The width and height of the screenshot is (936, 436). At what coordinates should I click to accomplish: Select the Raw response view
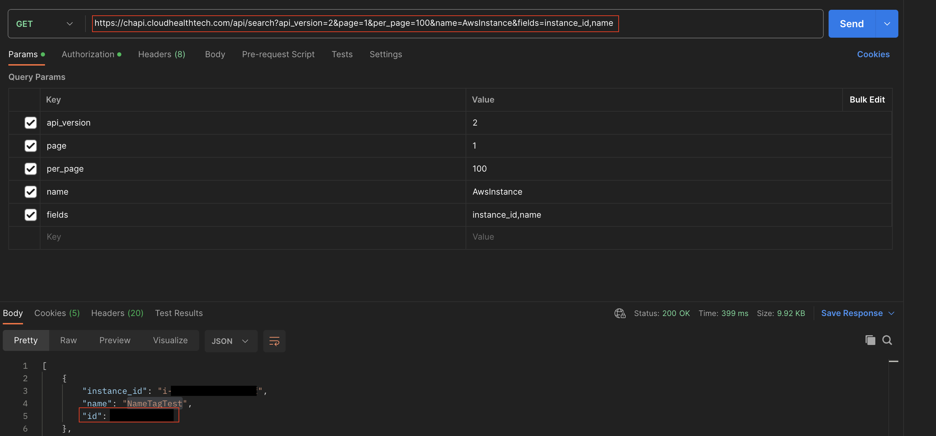(68, 340)
